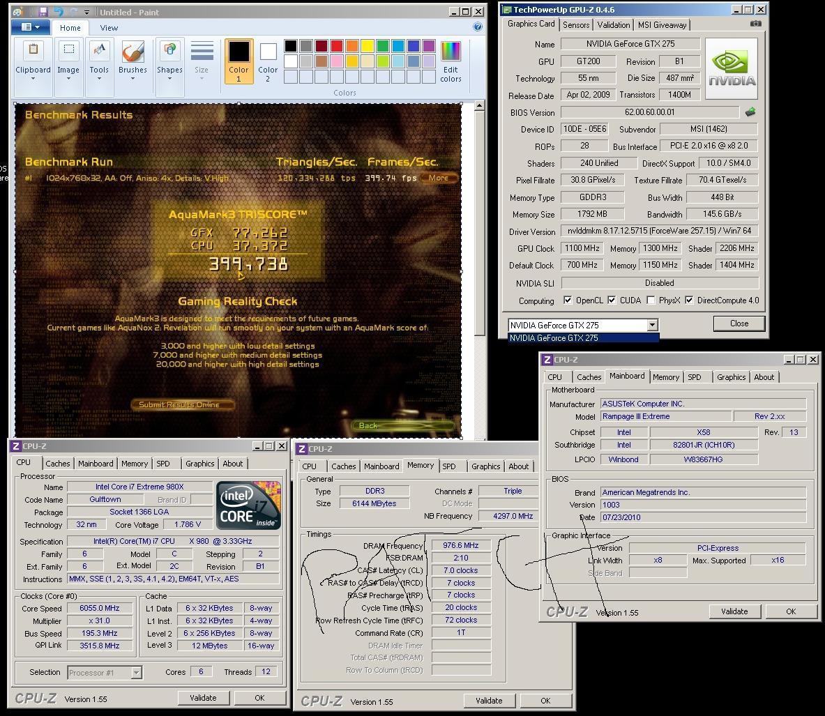Select Color 1 black swatch button
The image size is (825, 716).
[x=239, y=61]
